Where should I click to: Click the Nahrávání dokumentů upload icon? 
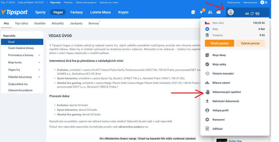[207, 101]
